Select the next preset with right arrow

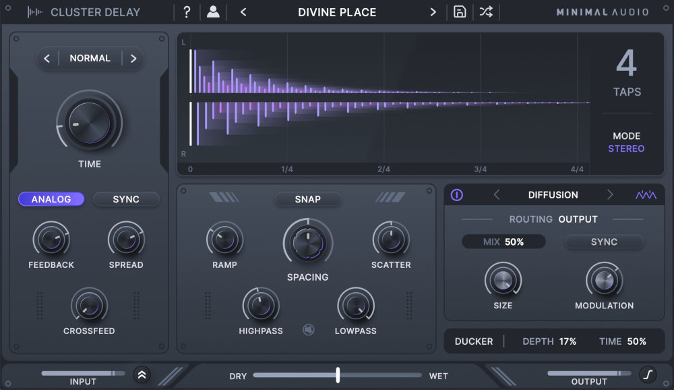click(x=433, y=11)
